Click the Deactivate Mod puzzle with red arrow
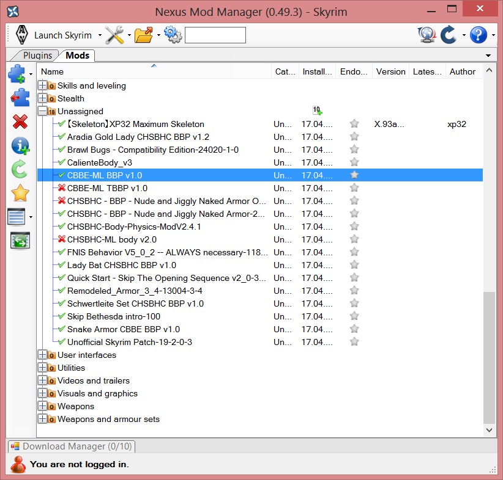This screenshot has width=503, height=480. [20, 98]
